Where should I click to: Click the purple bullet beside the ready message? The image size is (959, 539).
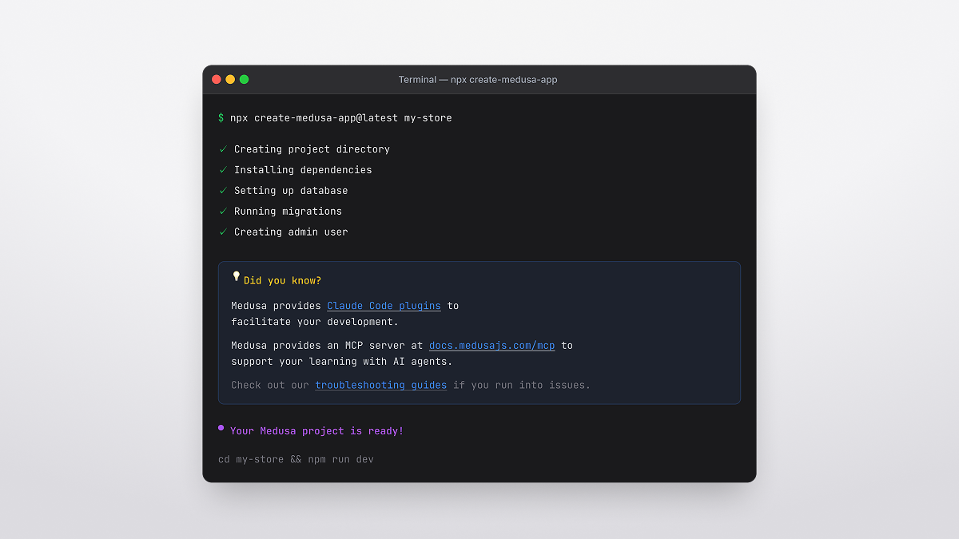(220, 428)
